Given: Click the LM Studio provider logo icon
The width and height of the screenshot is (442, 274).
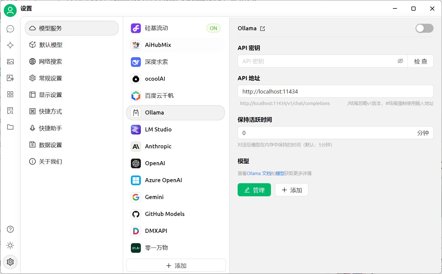Looking at the screenshot, I should pos(136,130).
